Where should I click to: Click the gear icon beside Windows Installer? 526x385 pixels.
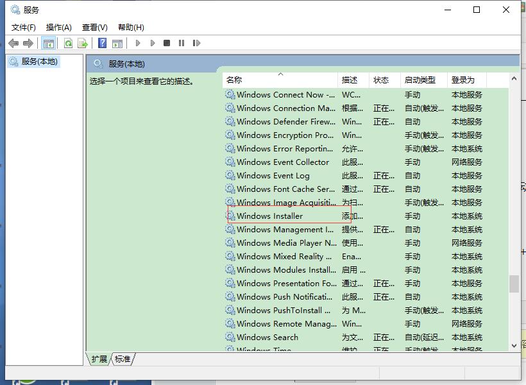click(230, 216)
